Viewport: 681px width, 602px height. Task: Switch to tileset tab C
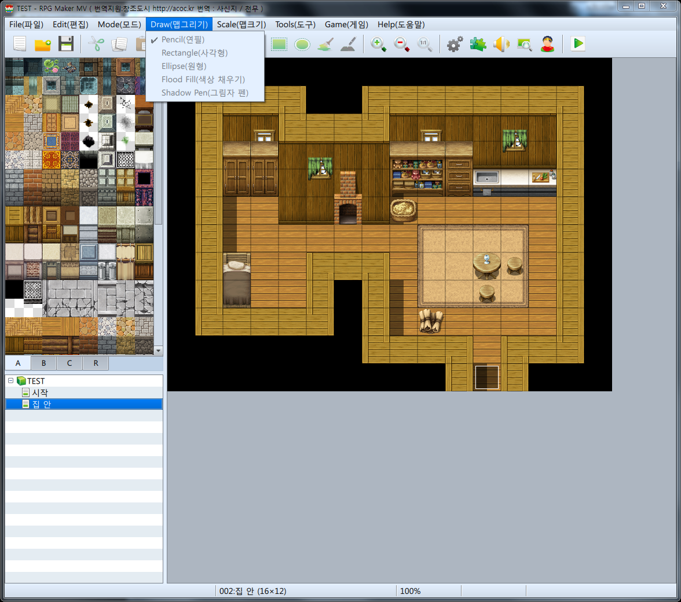(x=69, y=363)
